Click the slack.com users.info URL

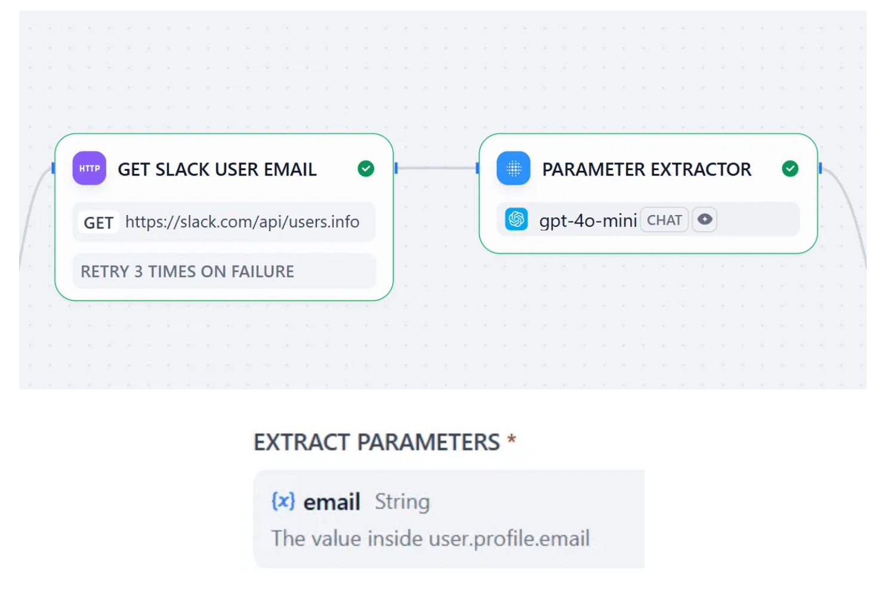[x=242, y=222]
